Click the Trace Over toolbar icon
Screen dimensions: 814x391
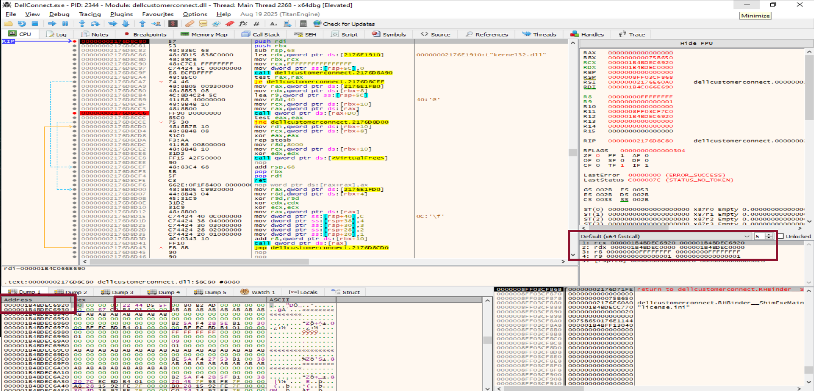point(126,24)
